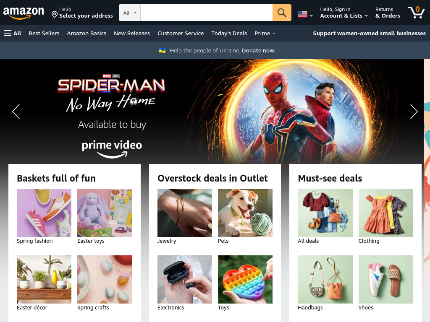Click the location pin address icon

(x=55, y=14)
